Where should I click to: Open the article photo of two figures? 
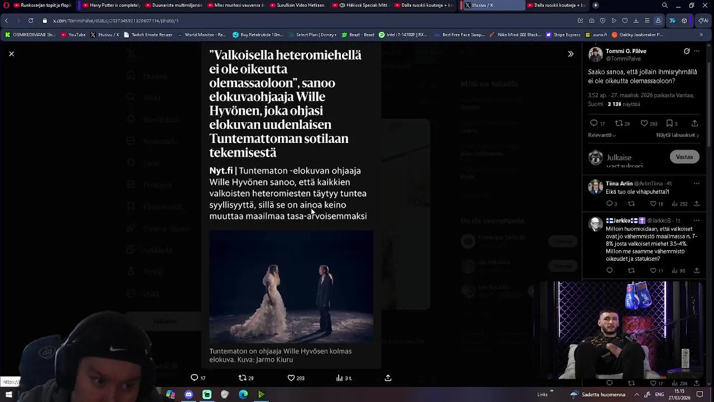291,286
